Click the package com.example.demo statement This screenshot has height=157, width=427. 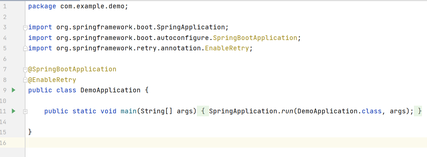tap(78, 6)
